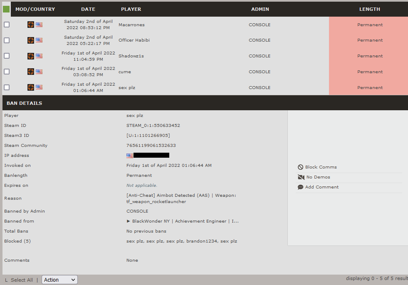The height and width of the screenshot is (285, 408).
Task: Click the Aimbot Detected reason text
Action: 181,198
